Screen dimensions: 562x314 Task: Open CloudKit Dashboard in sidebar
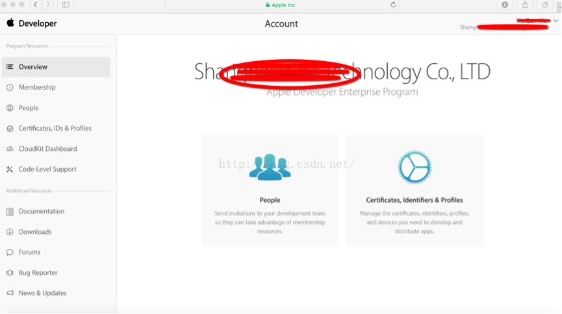[x=48, y=149]
